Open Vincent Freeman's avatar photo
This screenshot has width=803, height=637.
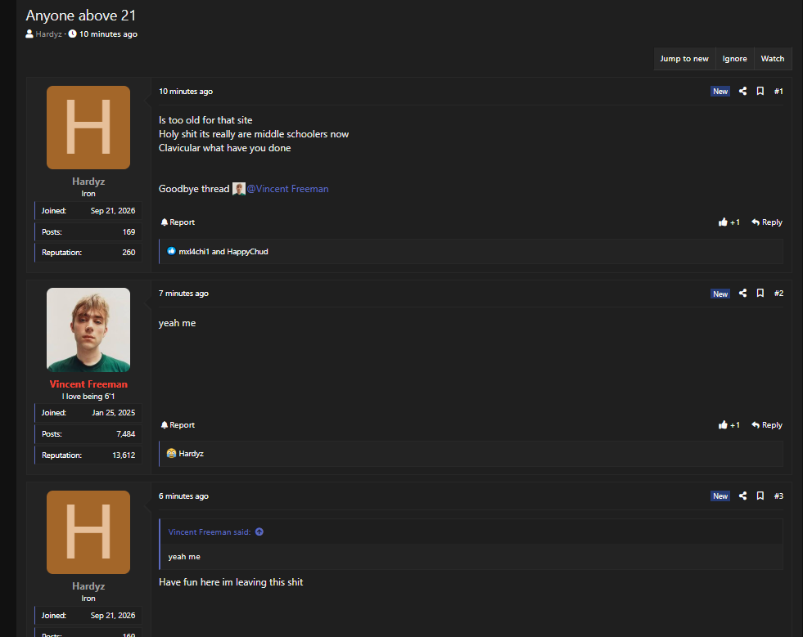coord(88,330)
